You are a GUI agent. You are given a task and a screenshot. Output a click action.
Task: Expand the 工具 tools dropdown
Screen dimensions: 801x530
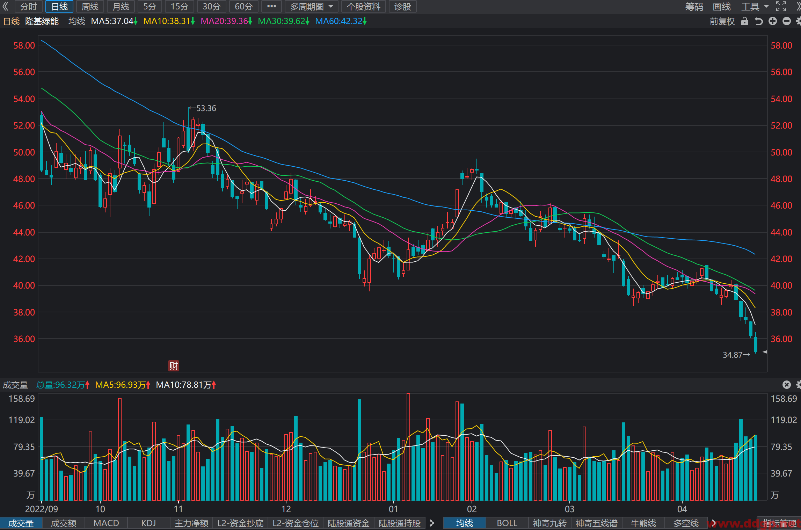point(755,6)
